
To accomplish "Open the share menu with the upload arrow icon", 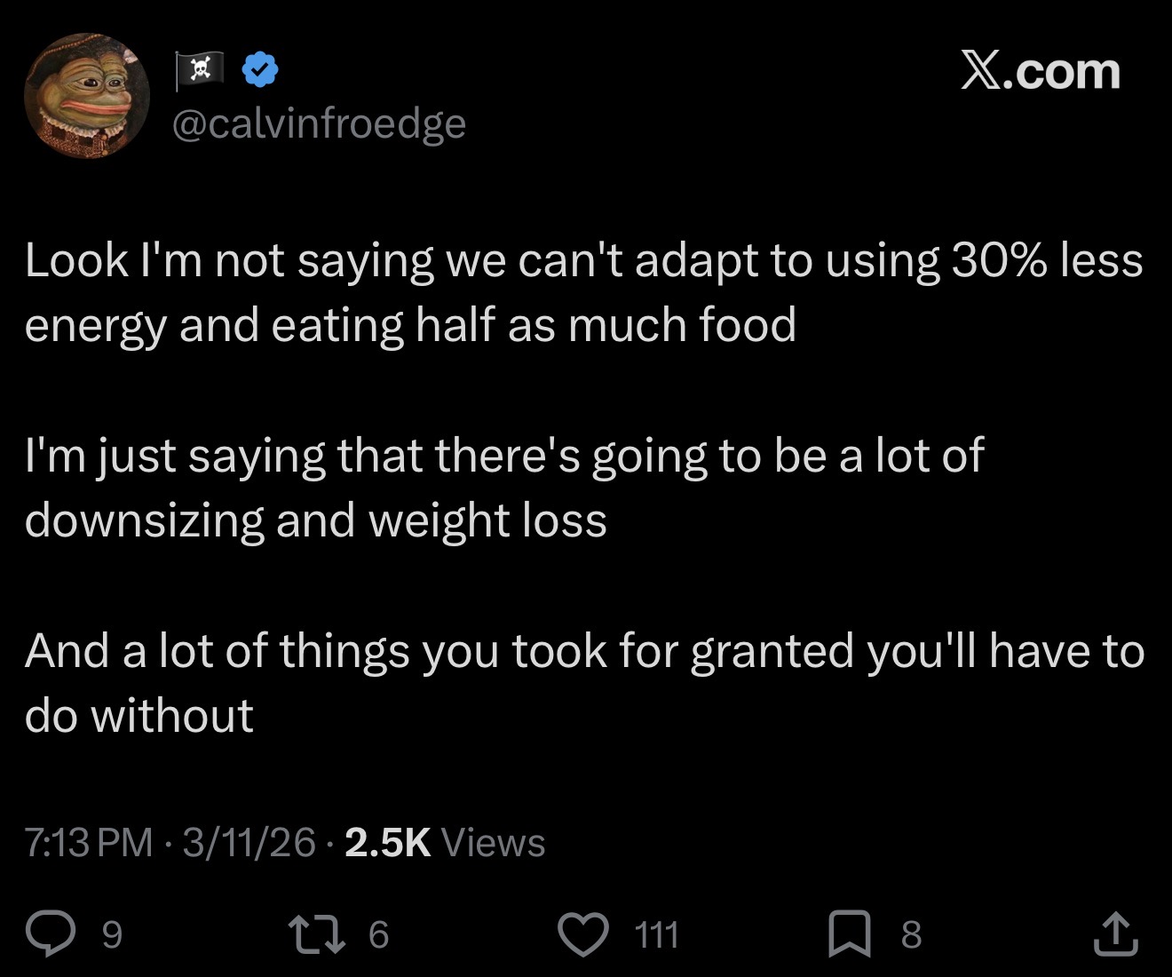I will point(1116,934).
